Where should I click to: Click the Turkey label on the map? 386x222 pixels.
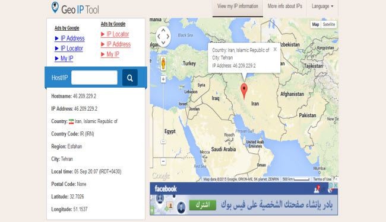(189, 63)
